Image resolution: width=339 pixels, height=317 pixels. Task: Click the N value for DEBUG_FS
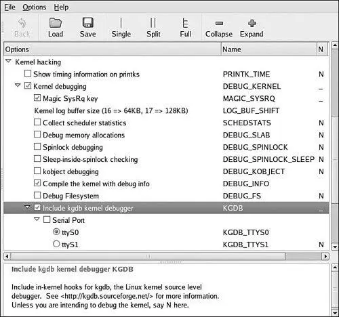click(321, 196)
